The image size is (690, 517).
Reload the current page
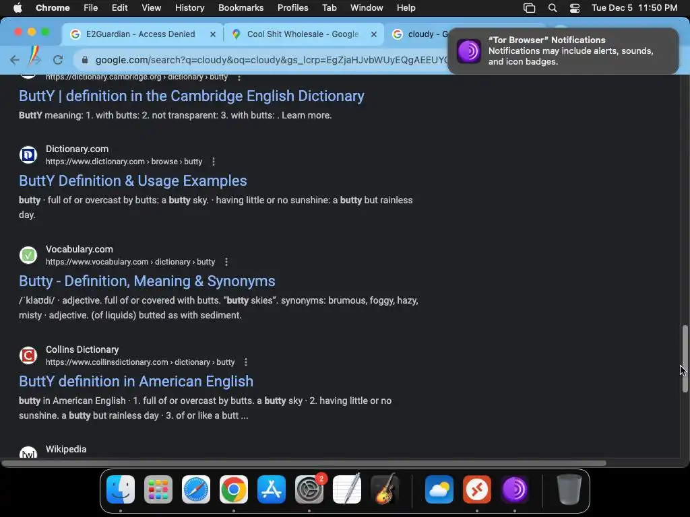(58, 60)
